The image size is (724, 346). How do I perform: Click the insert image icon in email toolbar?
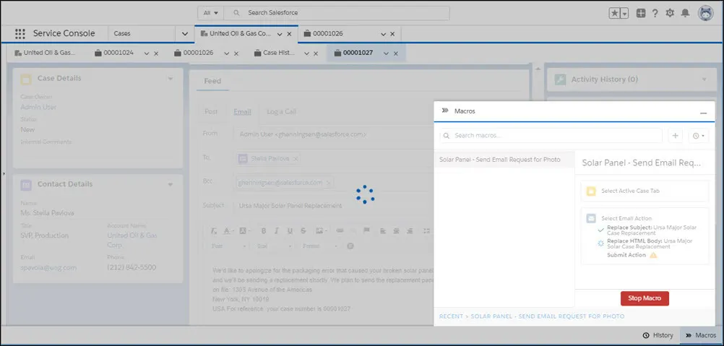(319, 230)
